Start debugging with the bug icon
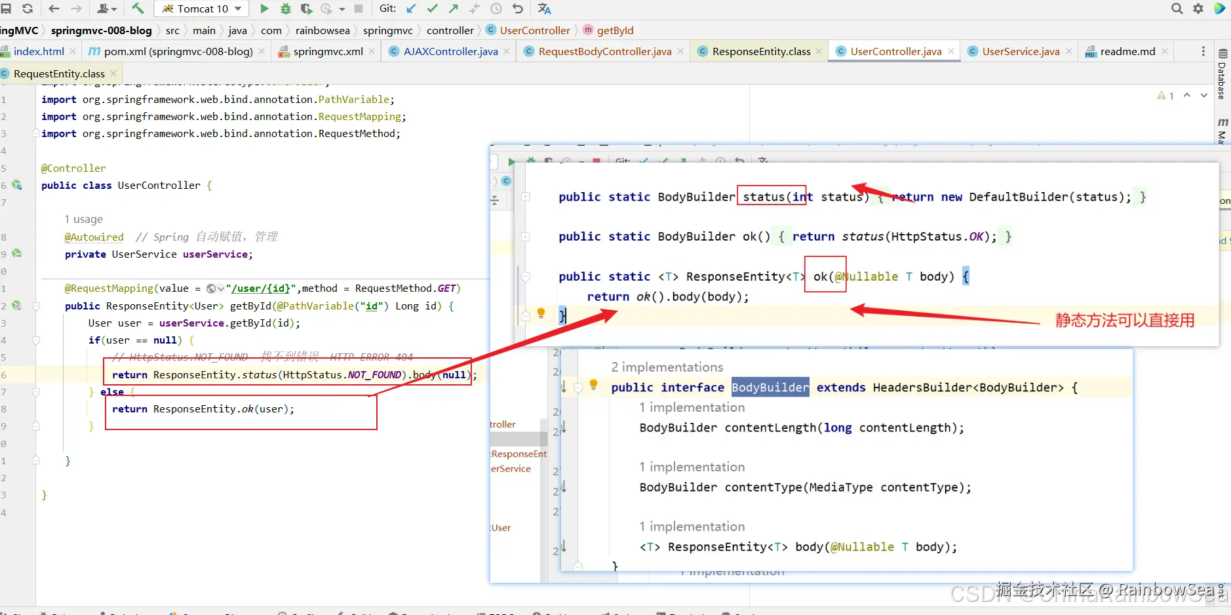 click(x=286, y=9)
